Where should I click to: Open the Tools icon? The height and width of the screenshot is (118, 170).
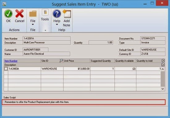pos(45,12)
